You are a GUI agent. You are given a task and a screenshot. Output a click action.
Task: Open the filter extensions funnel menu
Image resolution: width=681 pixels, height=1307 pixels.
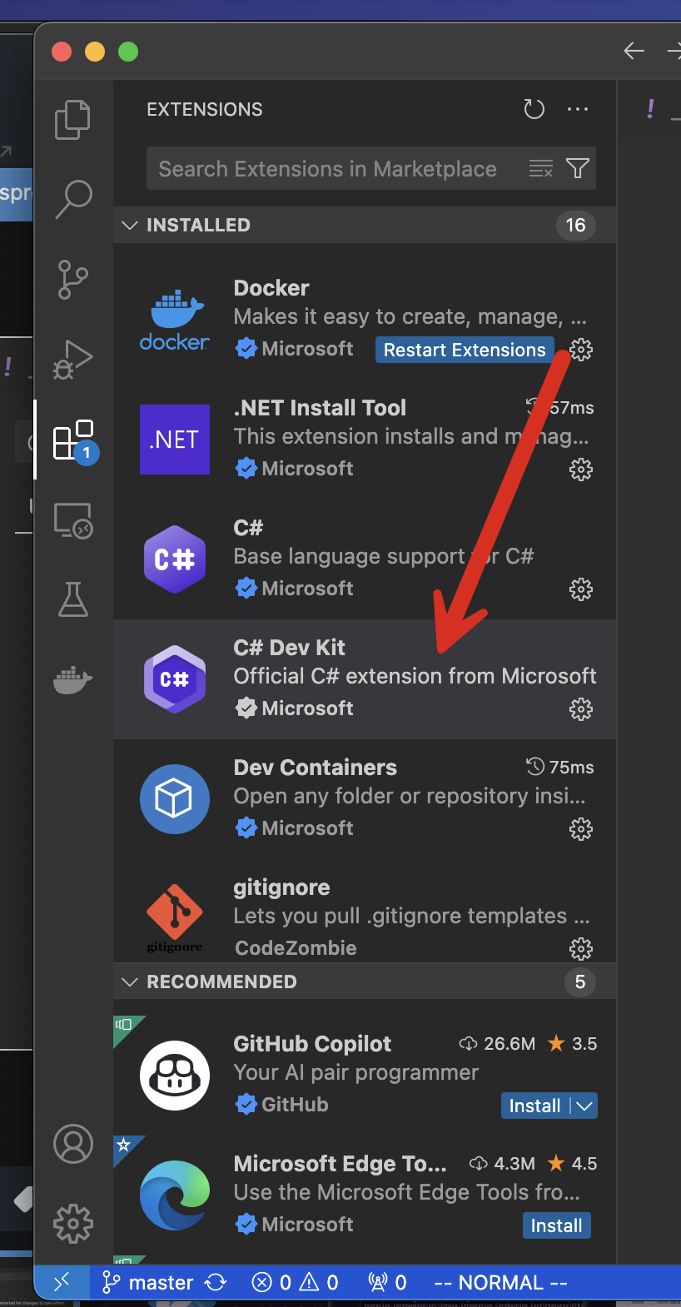coord(578,169)
